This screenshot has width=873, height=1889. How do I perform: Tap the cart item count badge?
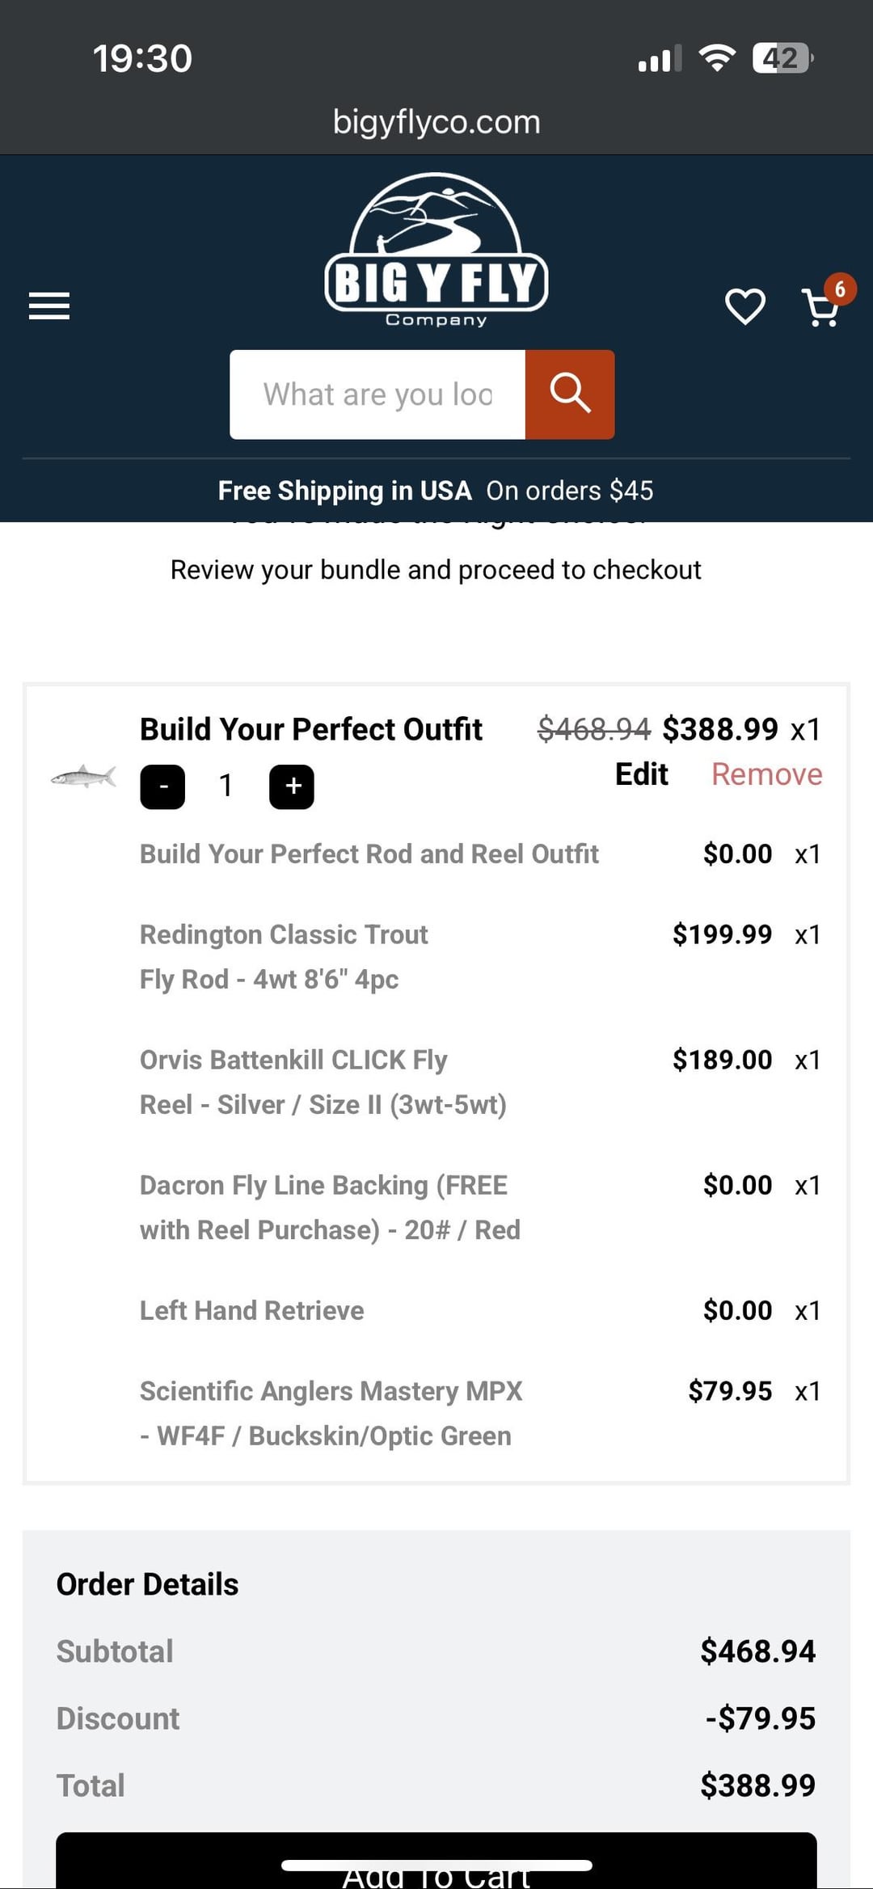coord(840,289)
